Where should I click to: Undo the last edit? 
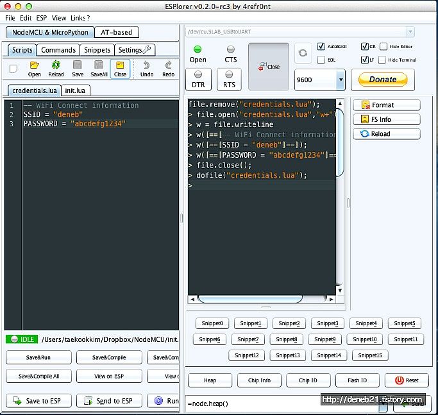click(x=147, y=69)
